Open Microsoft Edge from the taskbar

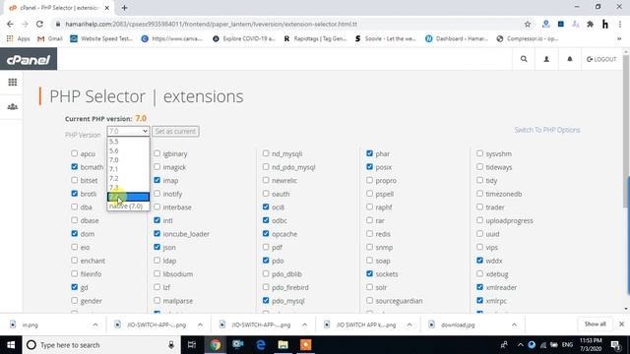261,345
